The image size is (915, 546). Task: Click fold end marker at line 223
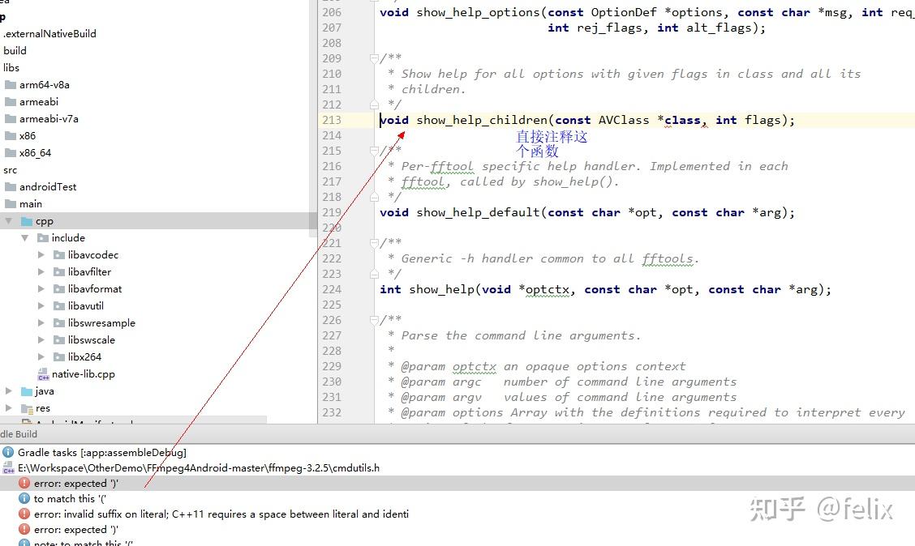[374, 274]
